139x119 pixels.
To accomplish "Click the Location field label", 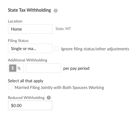I will coord(15,21).
